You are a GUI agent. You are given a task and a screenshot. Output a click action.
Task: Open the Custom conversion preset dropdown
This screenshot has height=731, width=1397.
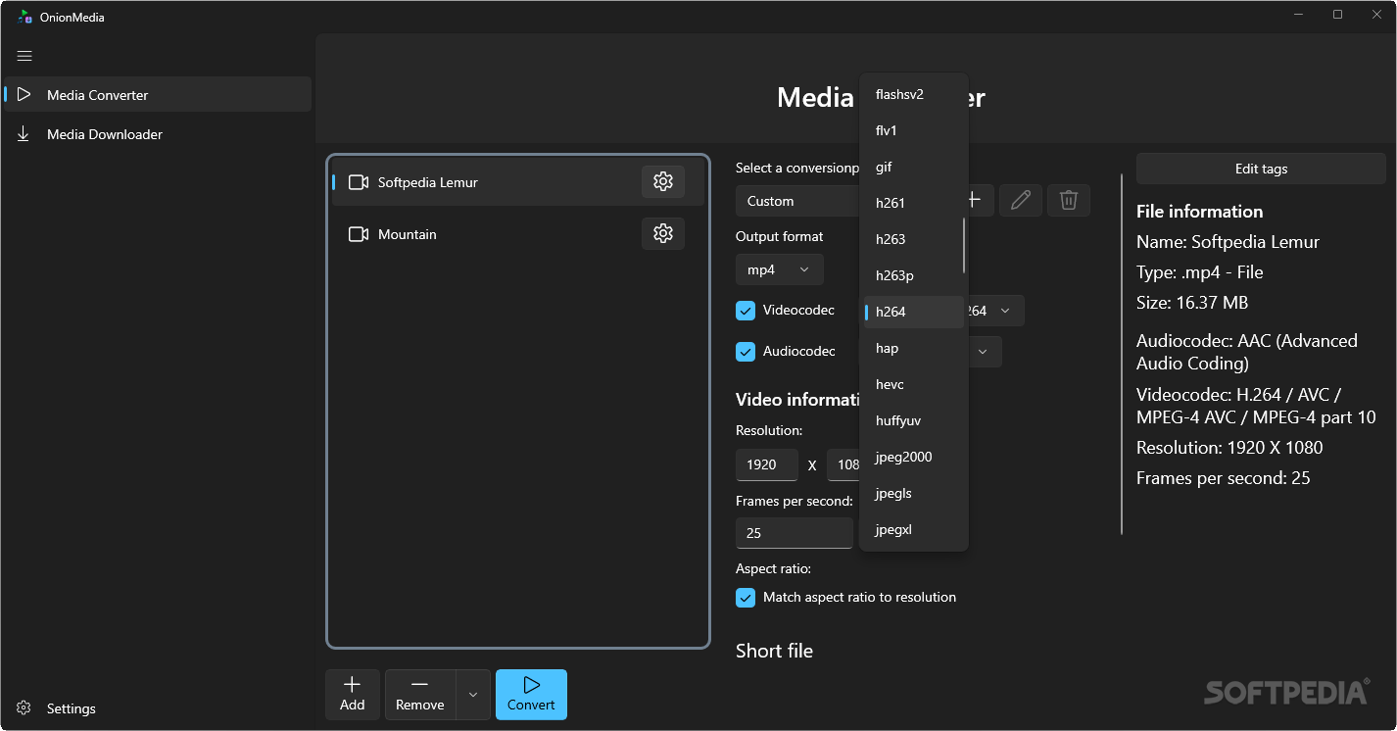(x=798, y=200)
